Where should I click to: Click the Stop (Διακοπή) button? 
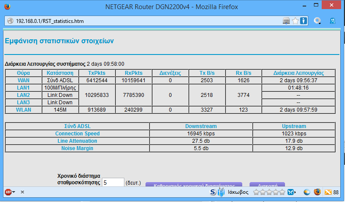[267, 185]
